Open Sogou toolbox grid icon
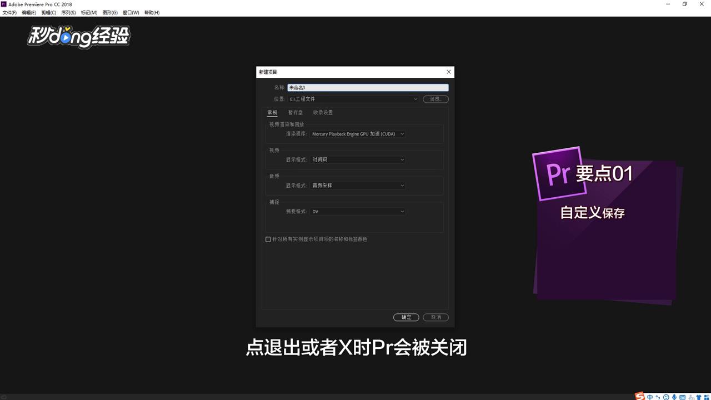Image resolution: width=711 pixels, height=400 pixels. point(707,397)
